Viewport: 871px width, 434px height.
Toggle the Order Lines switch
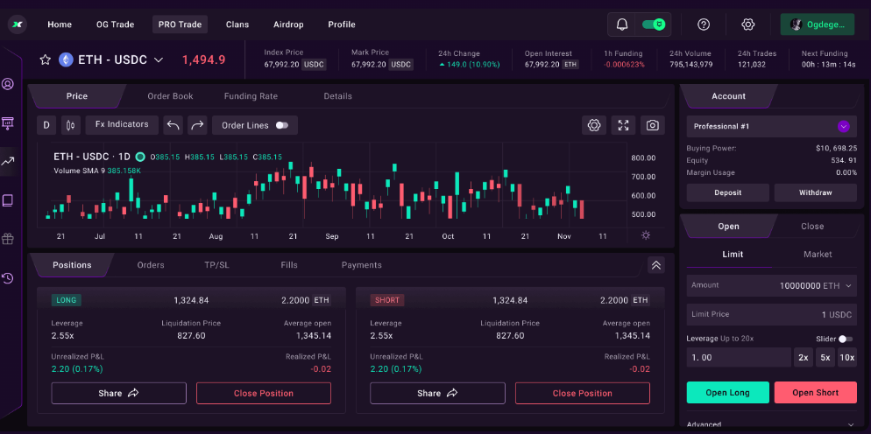click(281, 125)
